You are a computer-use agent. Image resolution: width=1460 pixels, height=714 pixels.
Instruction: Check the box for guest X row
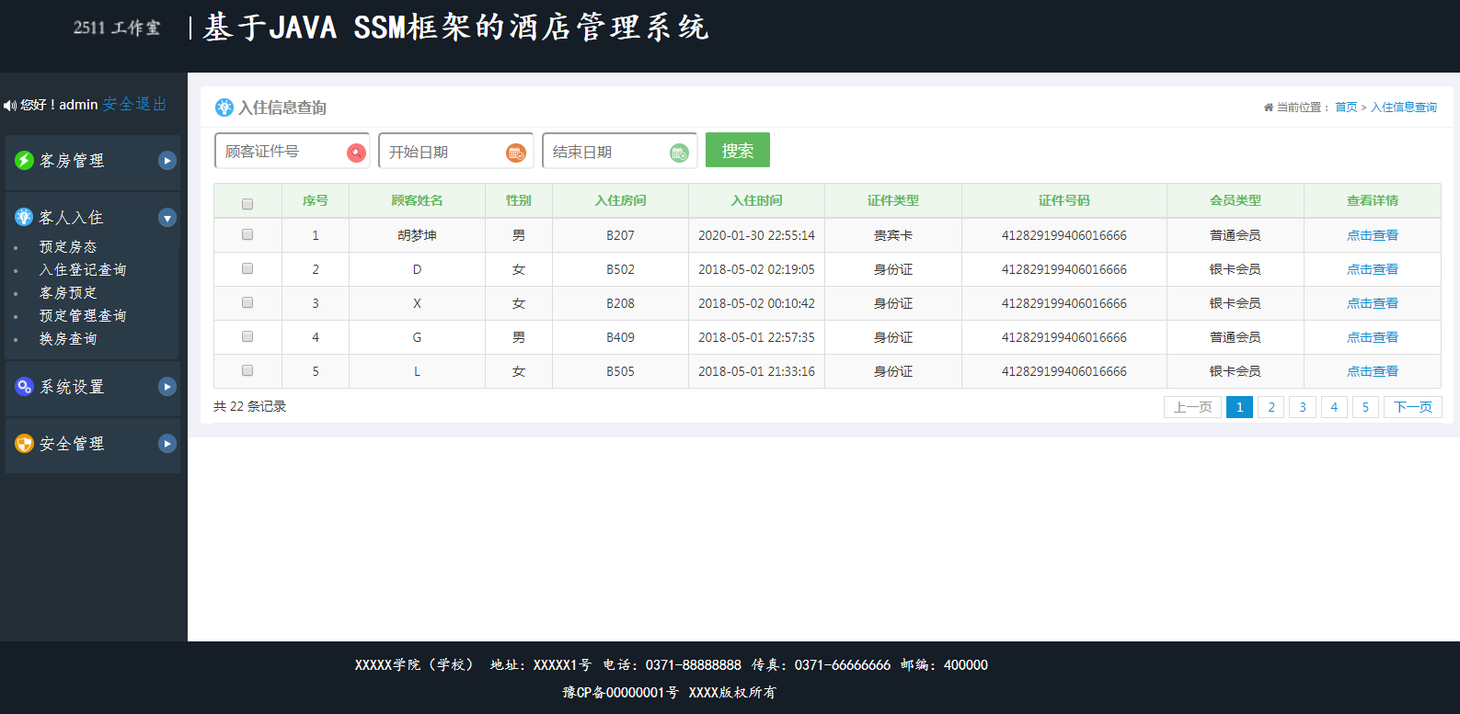click(x=247, y=302)
